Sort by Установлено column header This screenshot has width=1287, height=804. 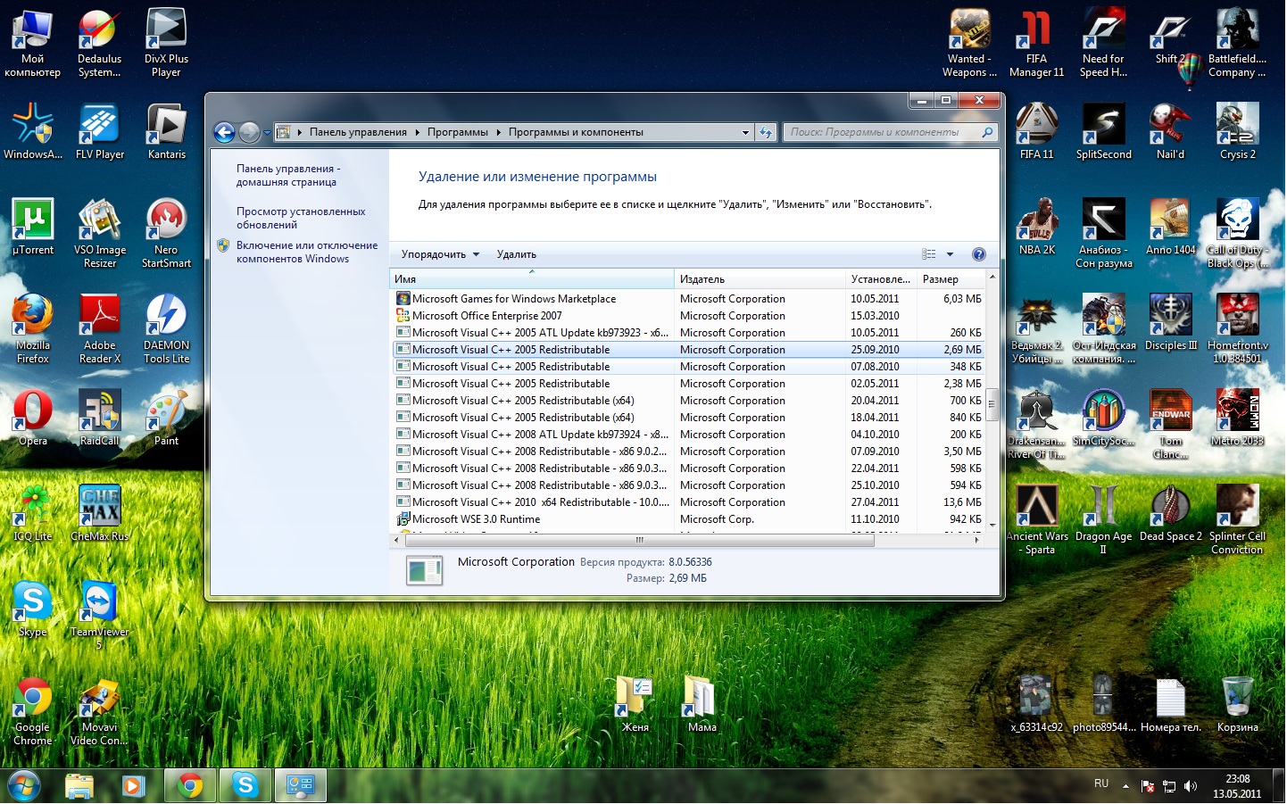tap(881, 279)
